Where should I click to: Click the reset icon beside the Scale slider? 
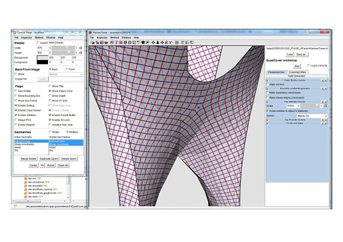[x=326, y=106]
